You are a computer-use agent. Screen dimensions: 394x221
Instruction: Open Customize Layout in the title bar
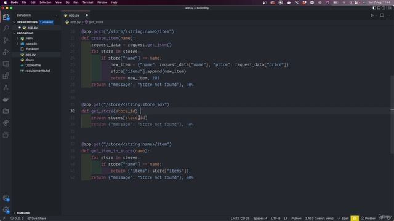click(390, 8)
